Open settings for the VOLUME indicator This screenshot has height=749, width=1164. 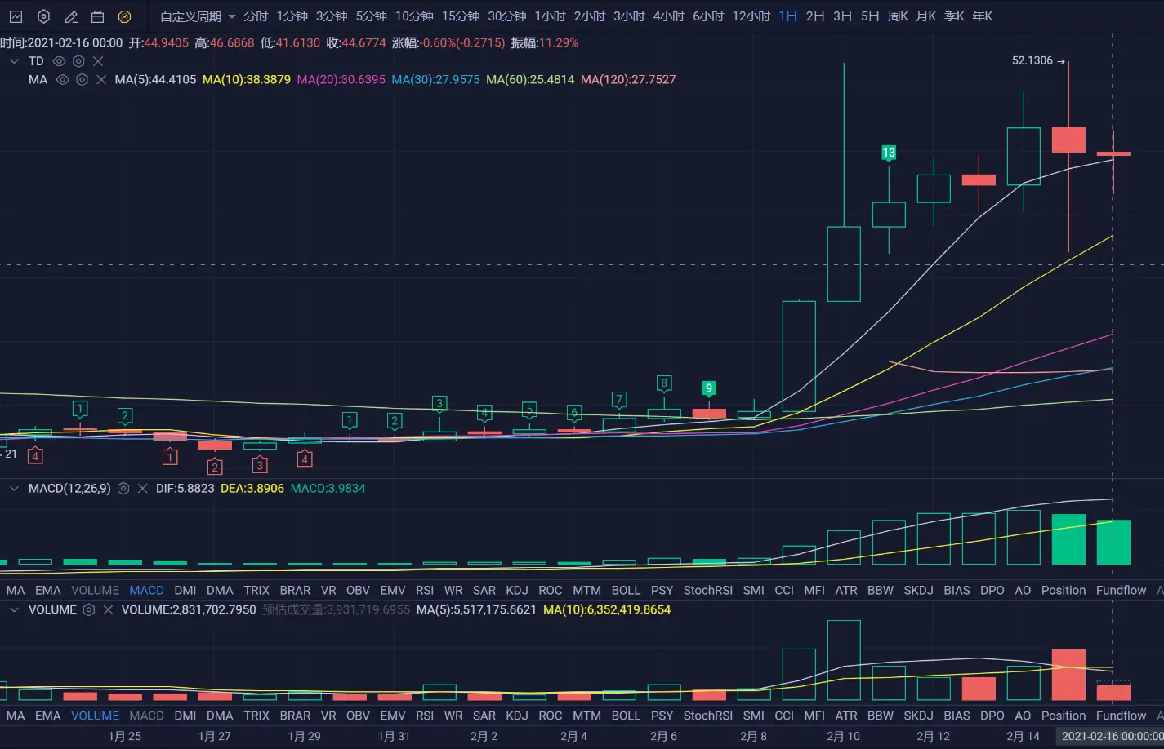[89, 609]
